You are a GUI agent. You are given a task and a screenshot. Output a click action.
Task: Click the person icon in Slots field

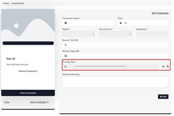coord(121,23)
